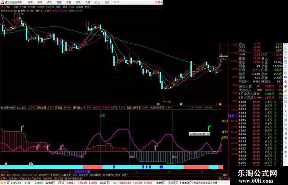Open the 新用户福利专享 link

(x=73, y=178)
